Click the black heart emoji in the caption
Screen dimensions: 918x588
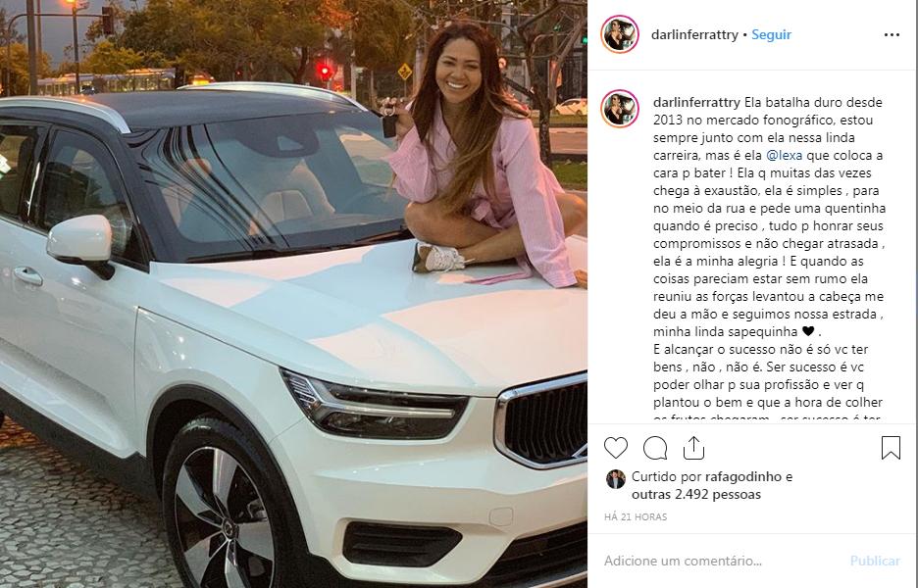(808, 332)
